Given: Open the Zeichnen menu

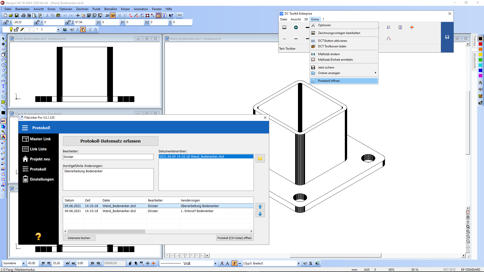Looking at the screenshot, I should point(82,9).
